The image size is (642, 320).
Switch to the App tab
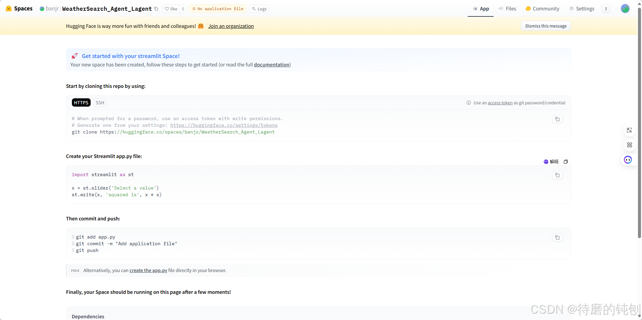pyautogui.click(x=481, y=9)
